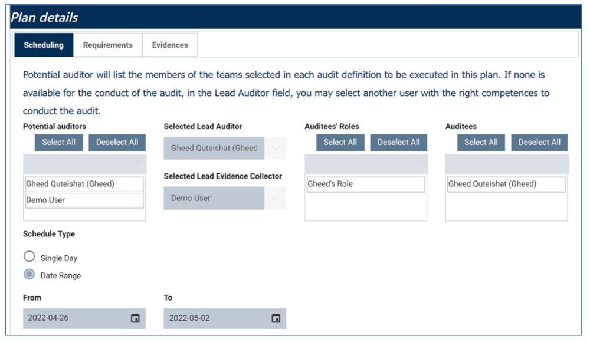Select Gheed's Role in Auditees' Roles list

pyautogui.click(x=365, y=184)
